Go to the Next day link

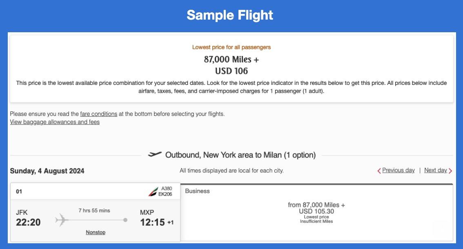point(435,170)
